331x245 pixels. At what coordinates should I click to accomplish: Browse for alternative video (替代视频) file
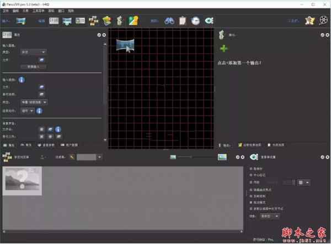(42, 95)
